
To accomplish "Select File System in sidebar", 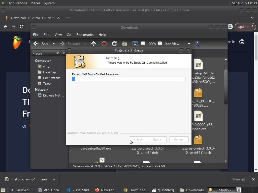I will pyautogui.click(x=49, y=78).
